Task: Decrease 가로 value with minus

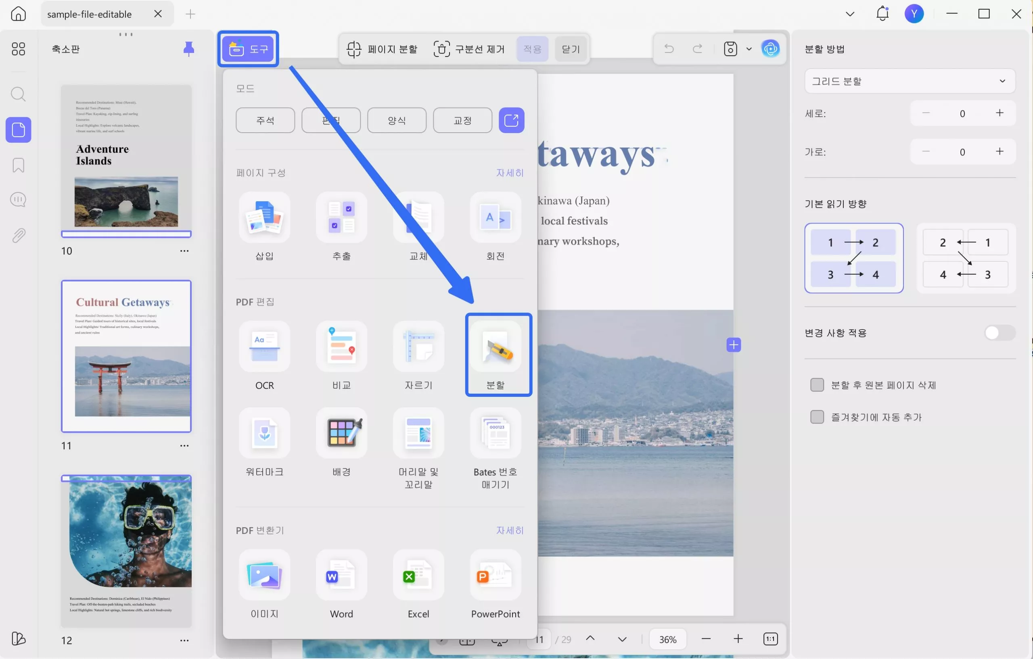Action: (926, 151)
